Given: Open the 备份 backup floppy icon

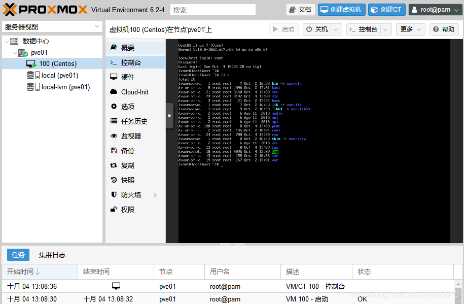Looking at the screenshot, I should [x=114, y=151].
